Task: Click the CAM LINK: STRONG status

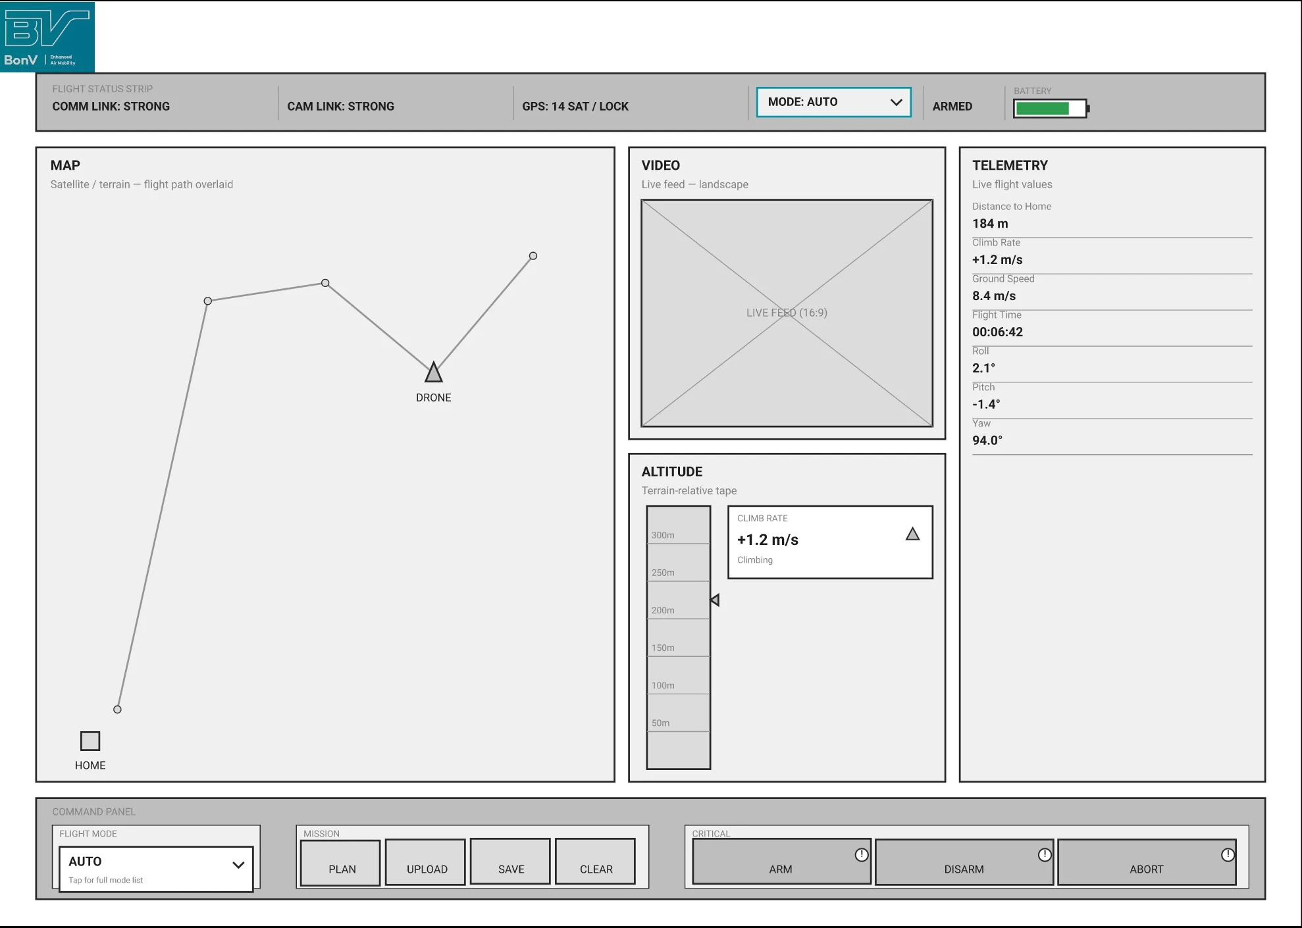Action: tap(341, 107)
